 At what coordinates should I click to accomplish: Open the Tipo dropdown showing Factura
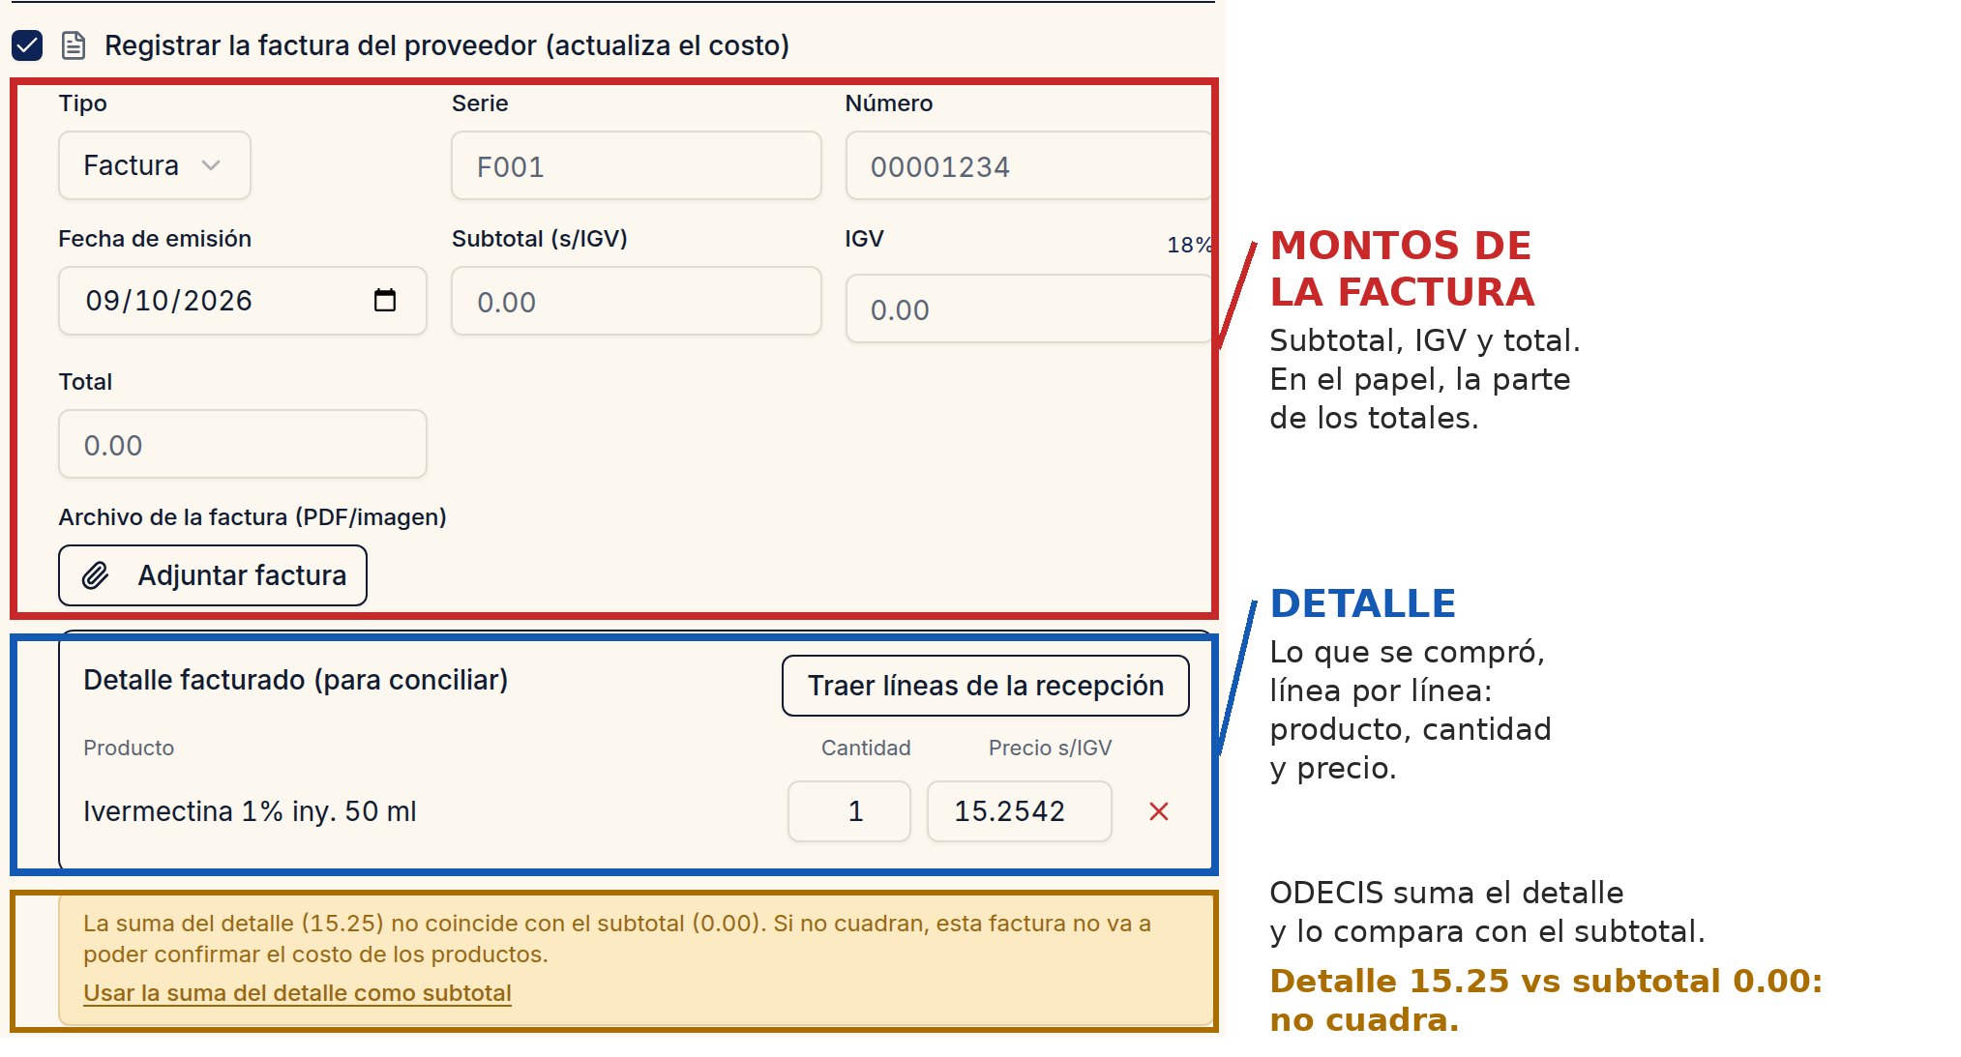(x=155, y=165)
